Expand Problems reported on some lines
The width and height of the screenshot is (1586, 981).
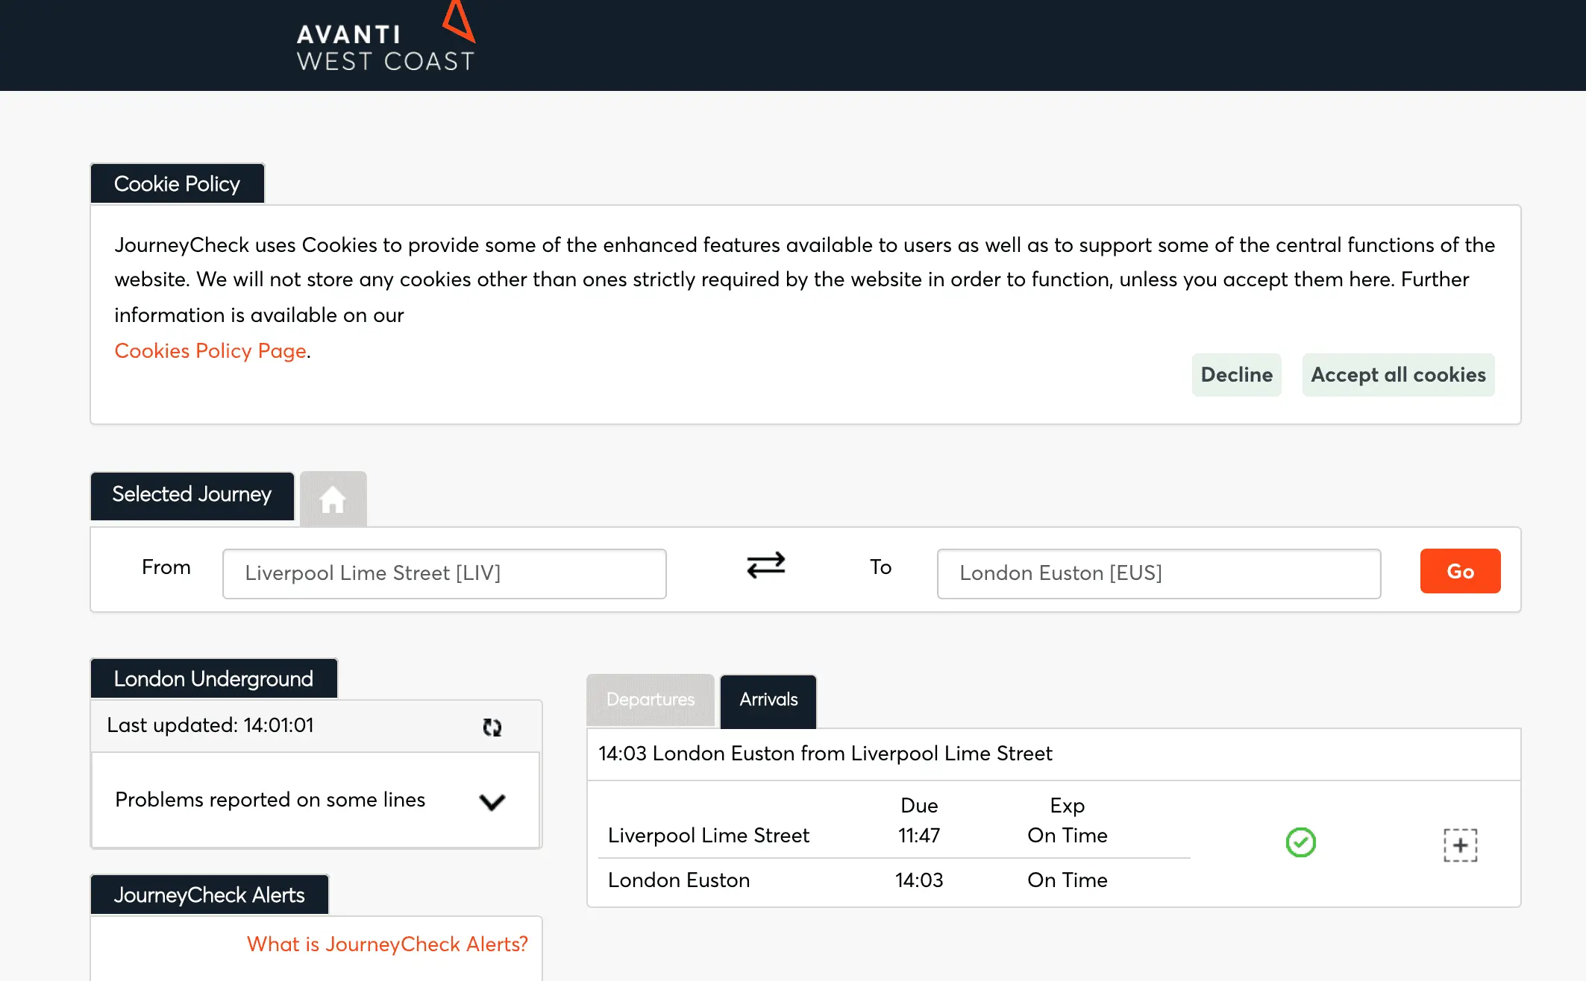click(492, 801)
